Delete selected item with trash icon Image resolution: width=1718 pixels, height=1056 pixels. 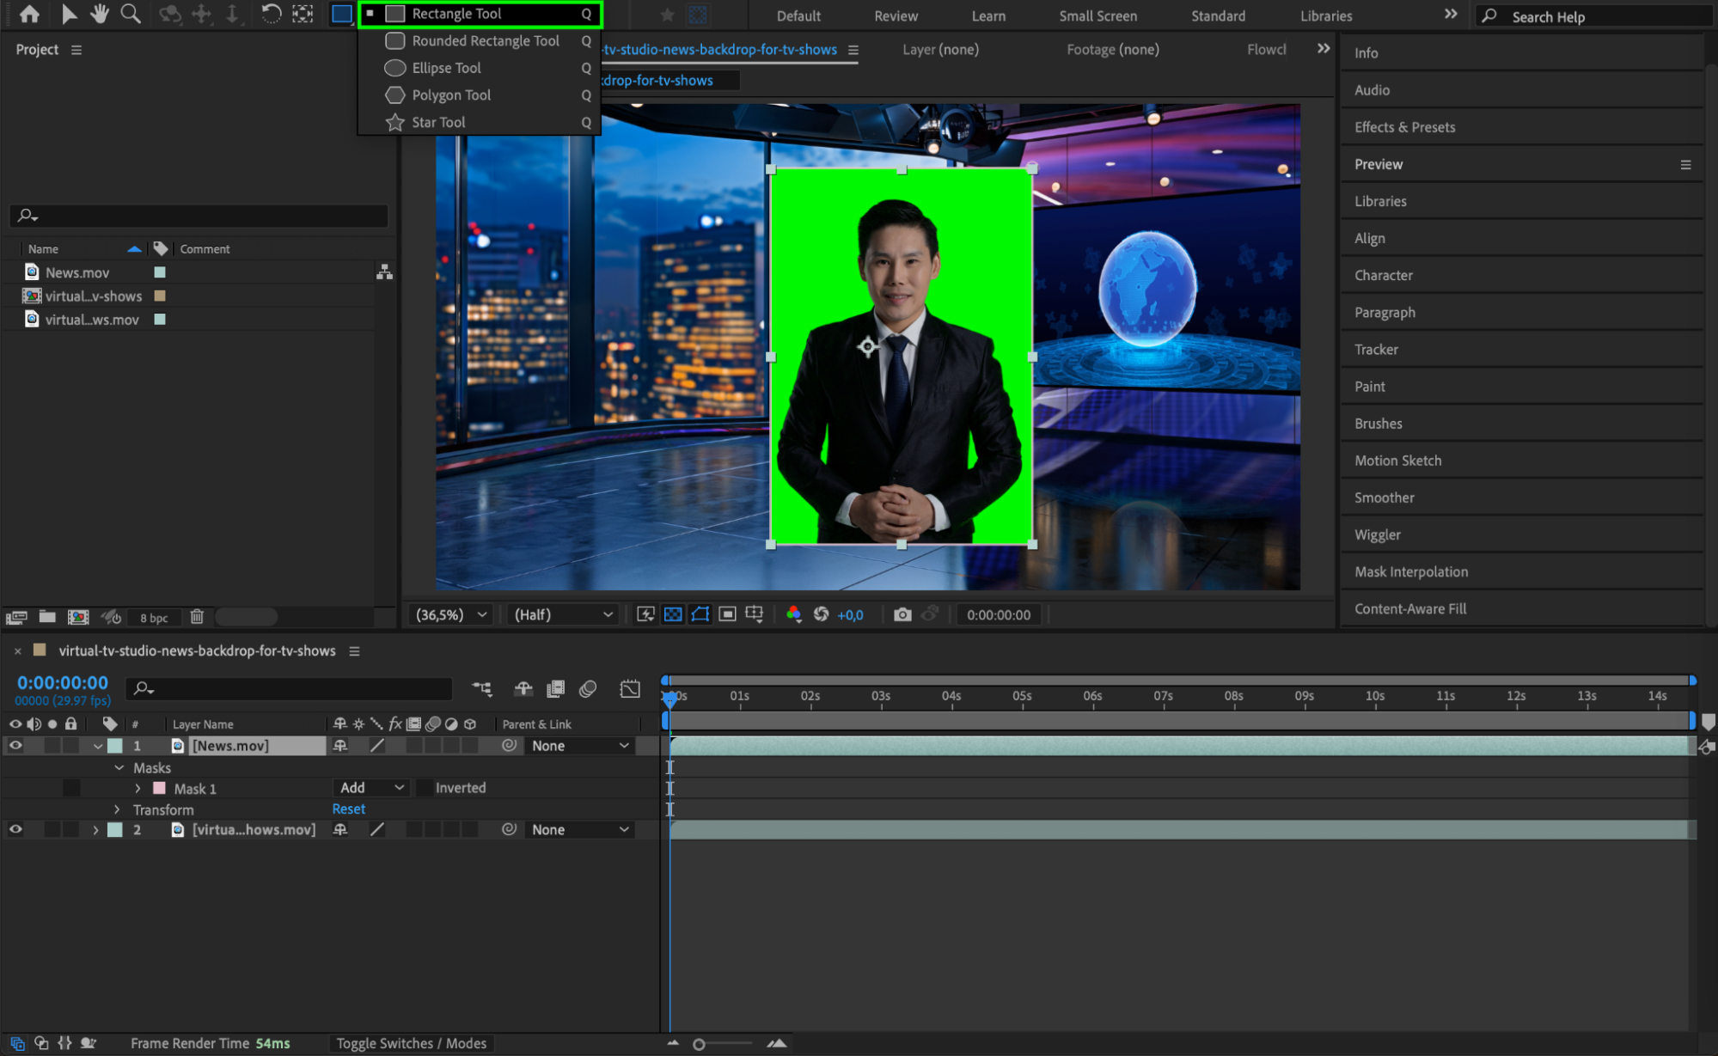[x=197, y=617]
